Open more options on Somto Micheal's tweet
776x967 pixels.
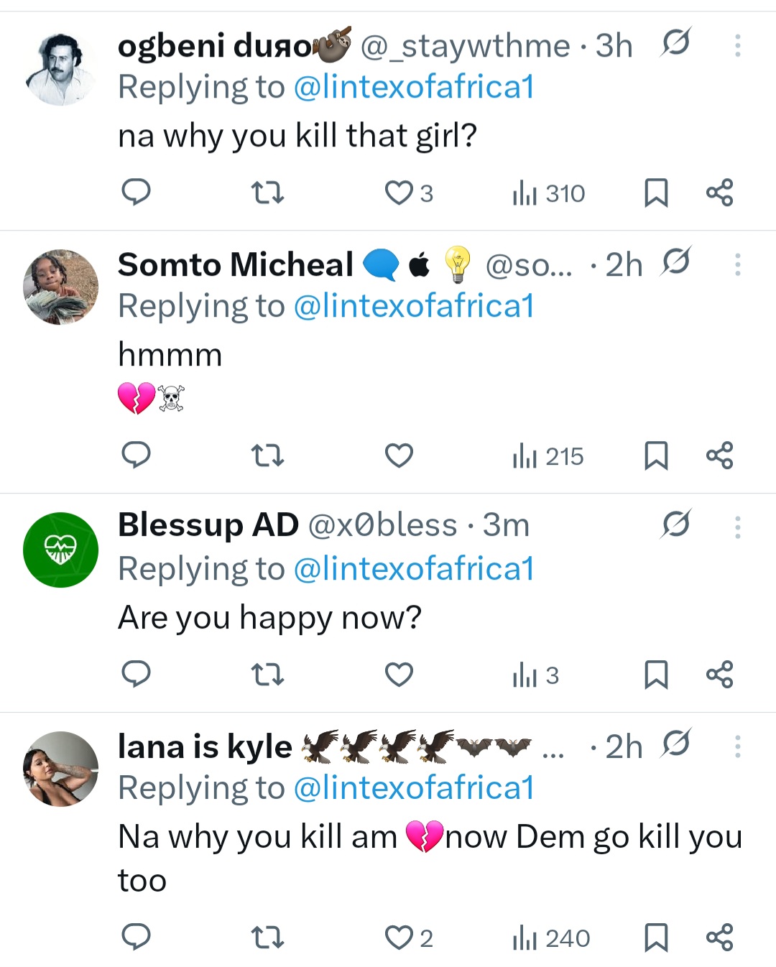point(737,265)
